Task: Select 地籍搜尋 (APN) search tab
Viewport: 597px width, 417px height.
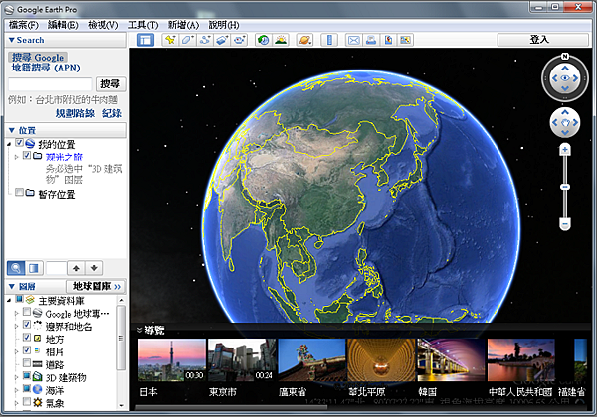Action: pyautogui.click(x=46, y=68)
